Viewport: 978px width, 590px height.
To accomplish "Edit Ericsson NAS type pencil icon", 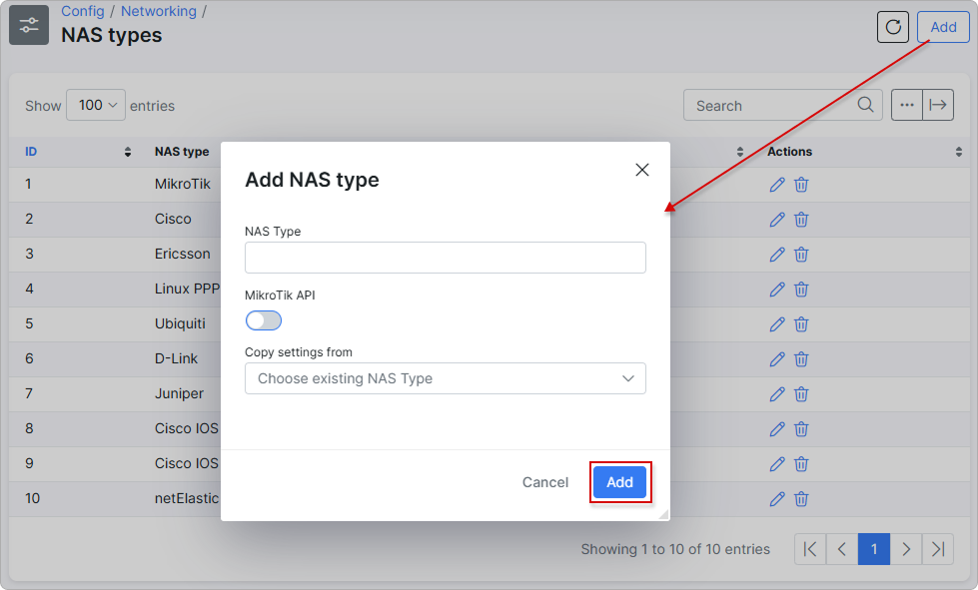I will 776,255.
